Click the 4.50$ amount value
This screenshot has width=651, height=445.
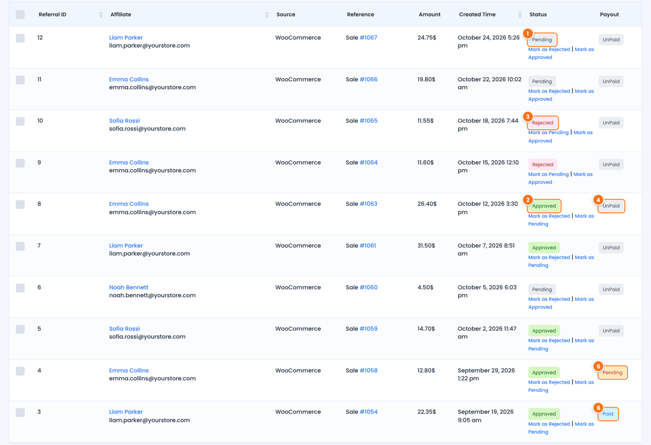point(425,288)
